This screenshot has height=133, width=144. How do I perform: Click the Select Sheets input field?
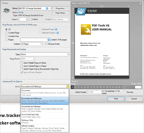(x=94, y=92)
